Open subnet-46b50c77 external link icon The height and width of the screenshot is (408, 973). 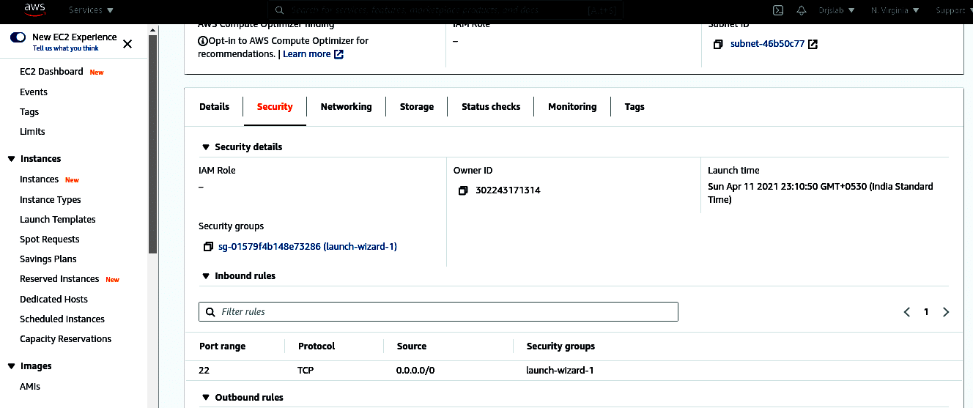(x=813, y=44)
